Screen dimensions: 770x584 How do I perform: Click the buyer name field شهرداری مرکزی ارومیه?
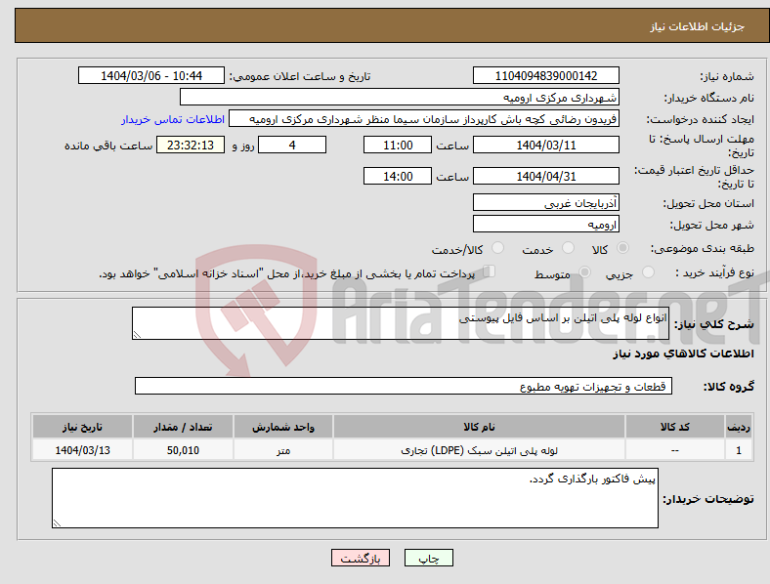(400, 97)
